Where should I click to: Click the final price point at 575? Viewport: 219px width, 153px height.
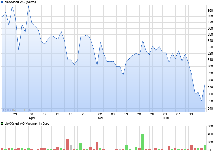pos(205,84)
